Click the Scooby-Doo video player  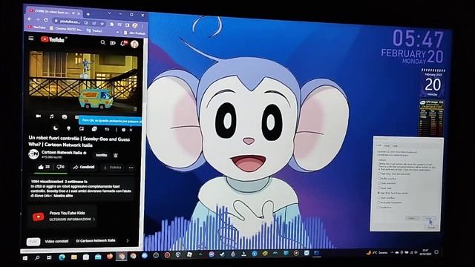click(x=83, y=81)
